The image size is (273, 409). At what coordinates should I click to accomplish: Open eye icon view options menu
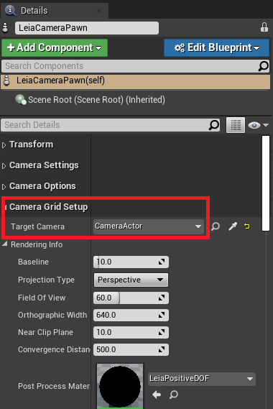pyautogui.click(x=258, y=125)
